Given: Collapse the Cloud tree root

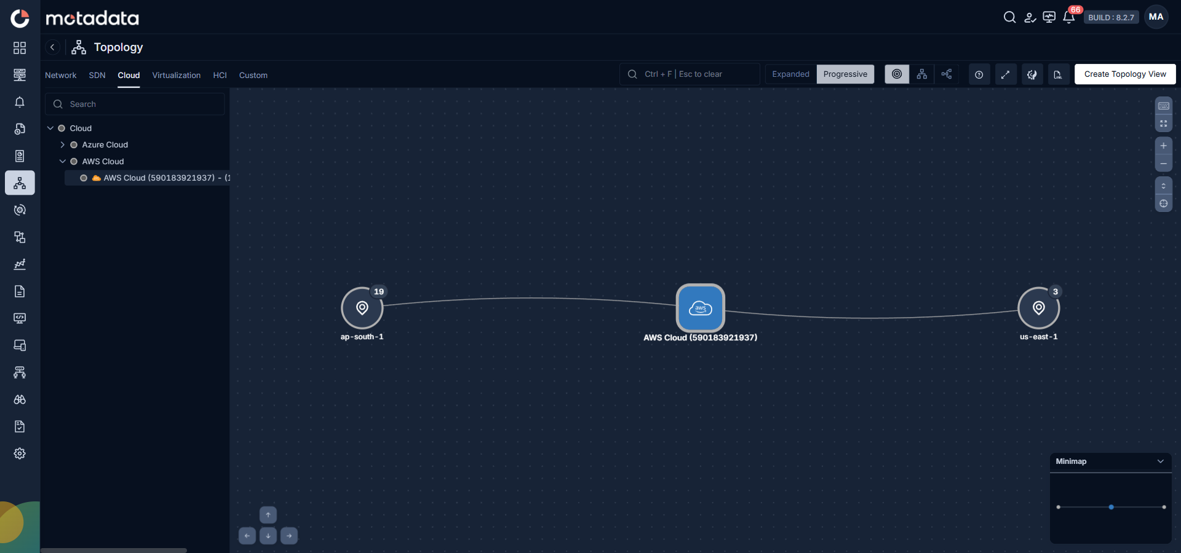Looking at the screenshot, I should tap(50, 128).
